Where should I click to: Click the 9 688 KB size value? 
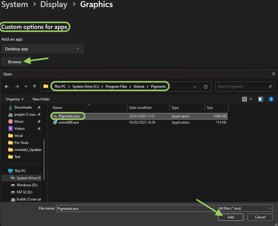pyautogui.click(x=220, y=116)
